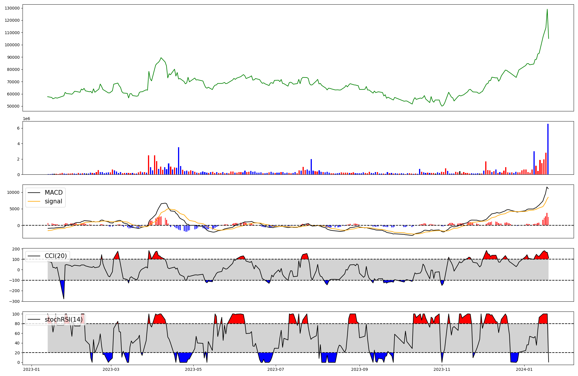Click the 130000 price axis label

[12, 8]
